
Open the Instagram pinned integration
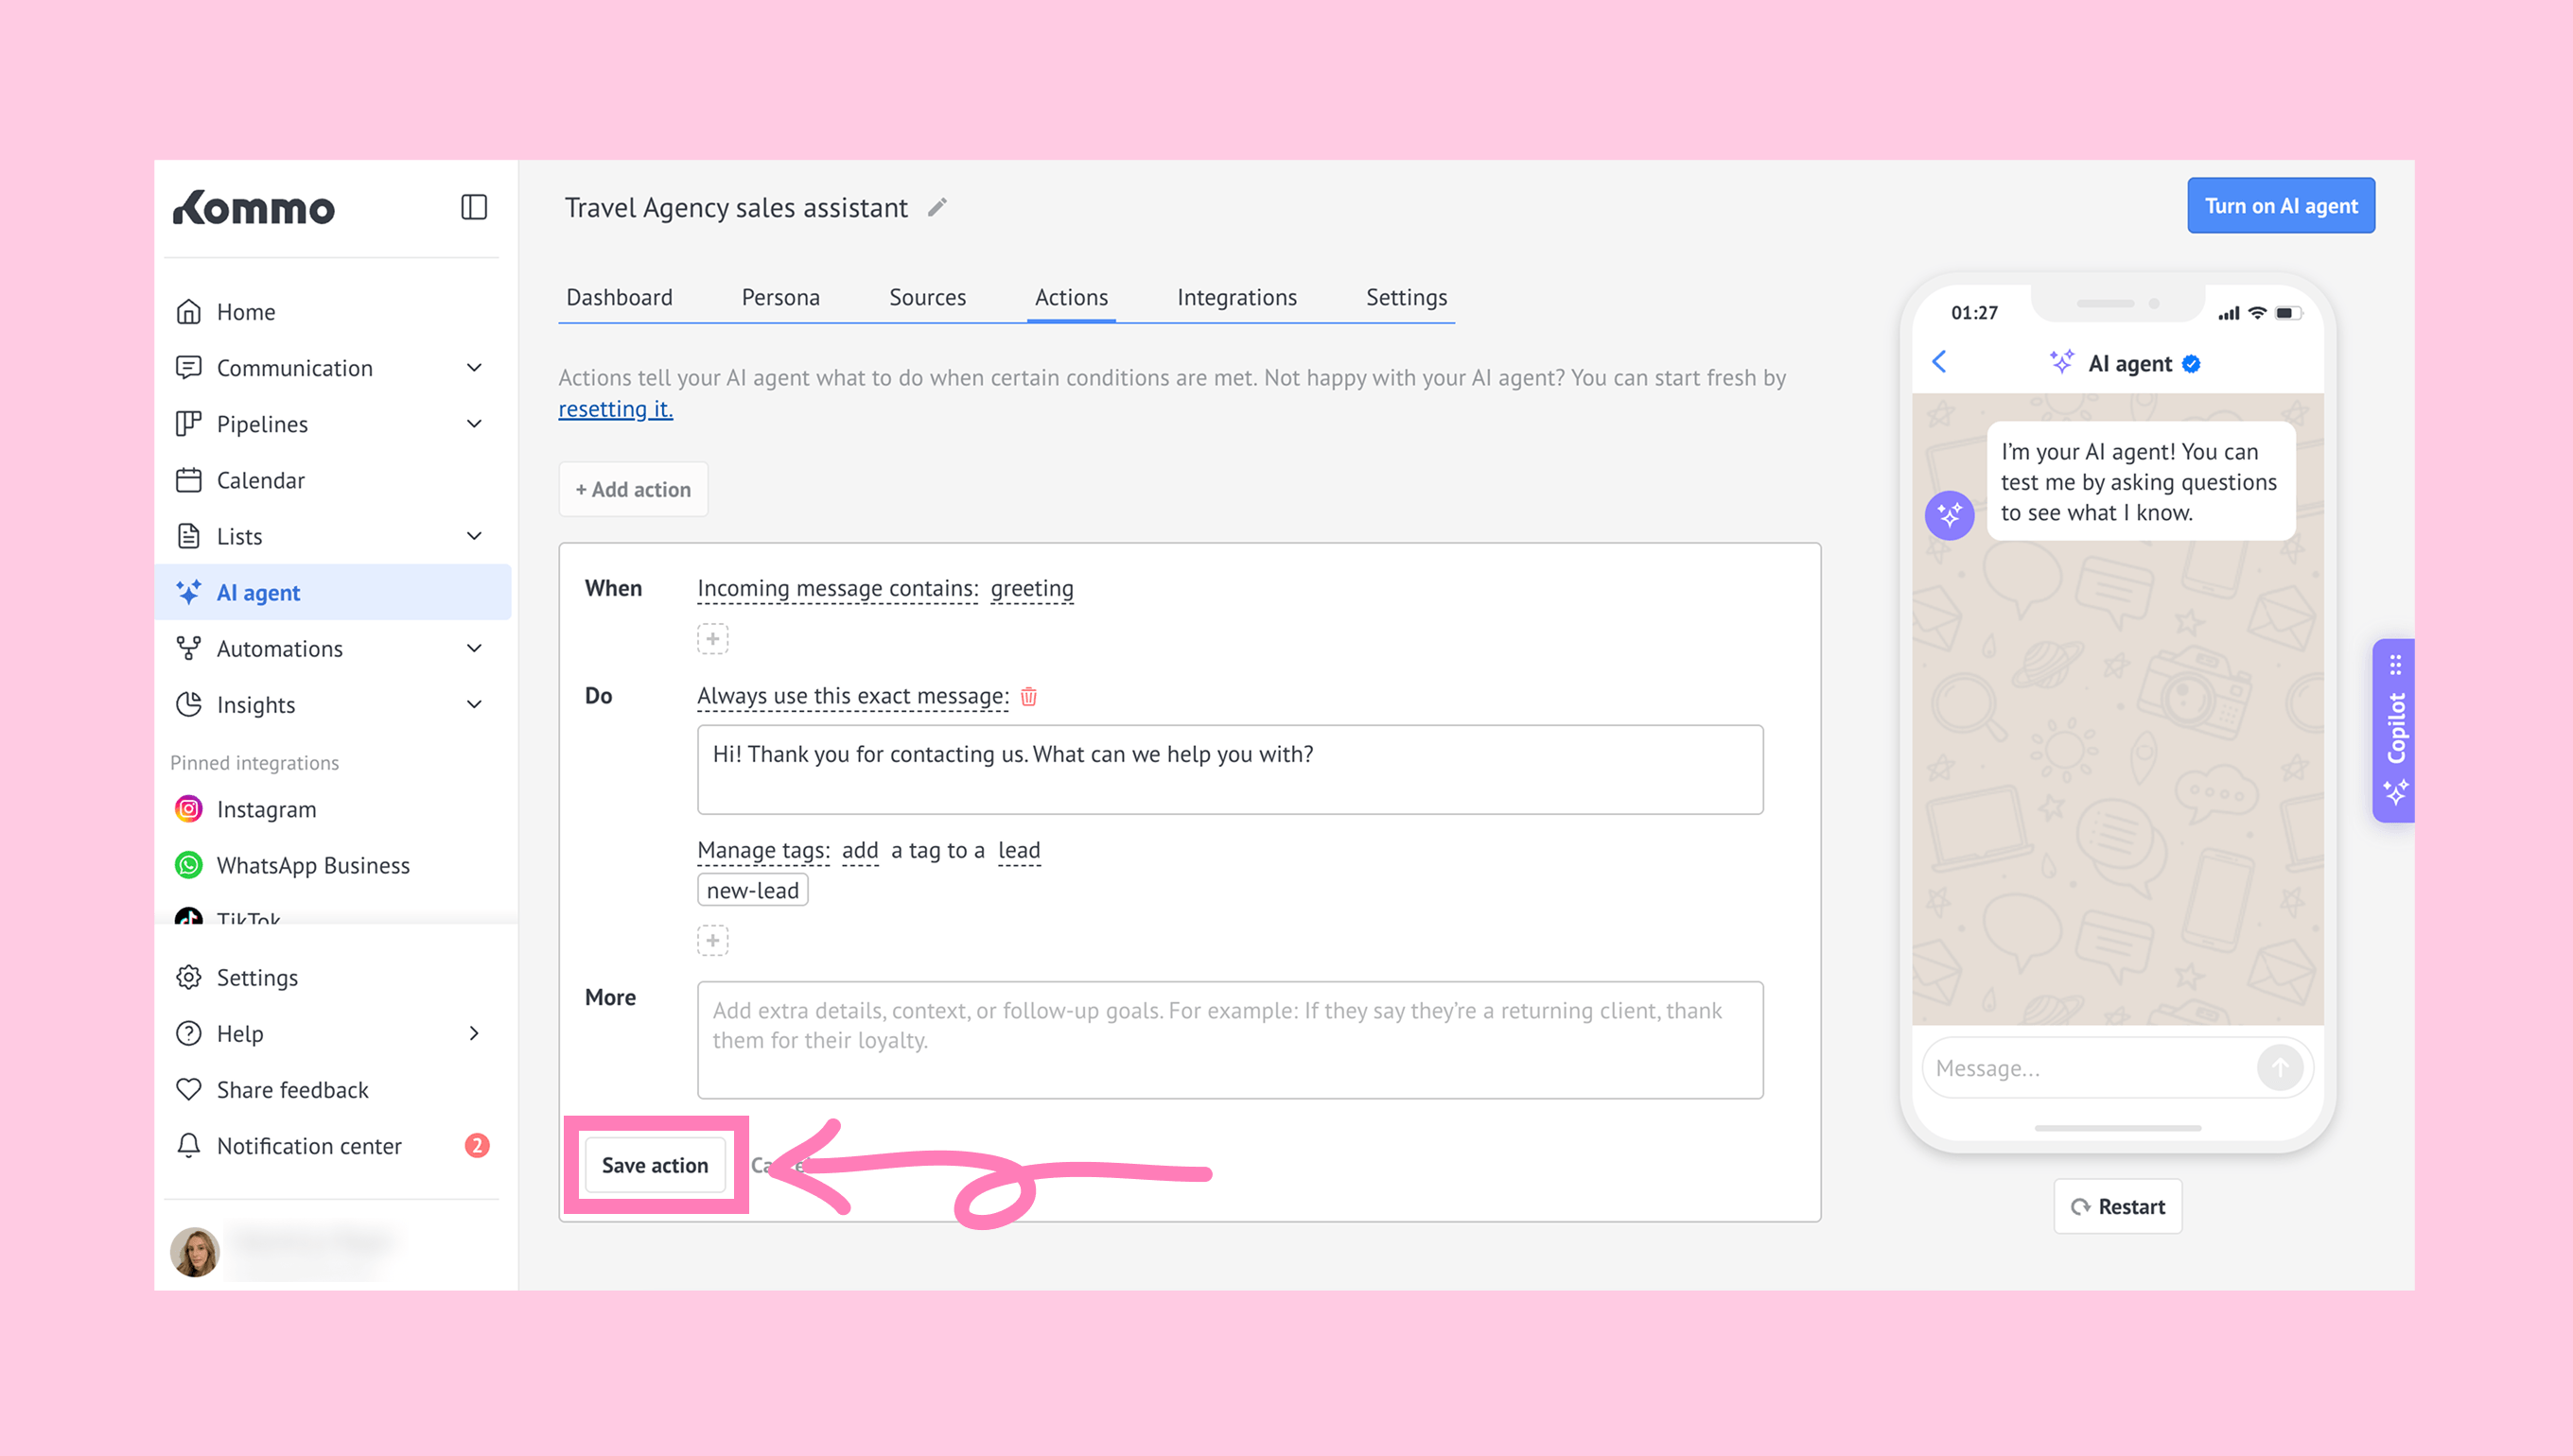[x=265, y=809]
